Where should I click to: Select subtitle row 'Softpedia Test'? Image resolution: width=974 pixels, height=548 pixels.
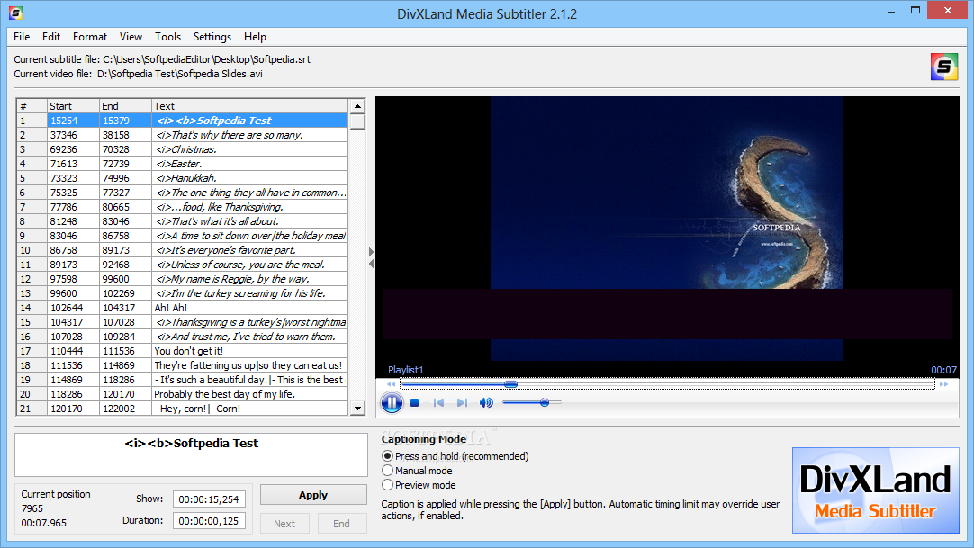coord(183,121)
